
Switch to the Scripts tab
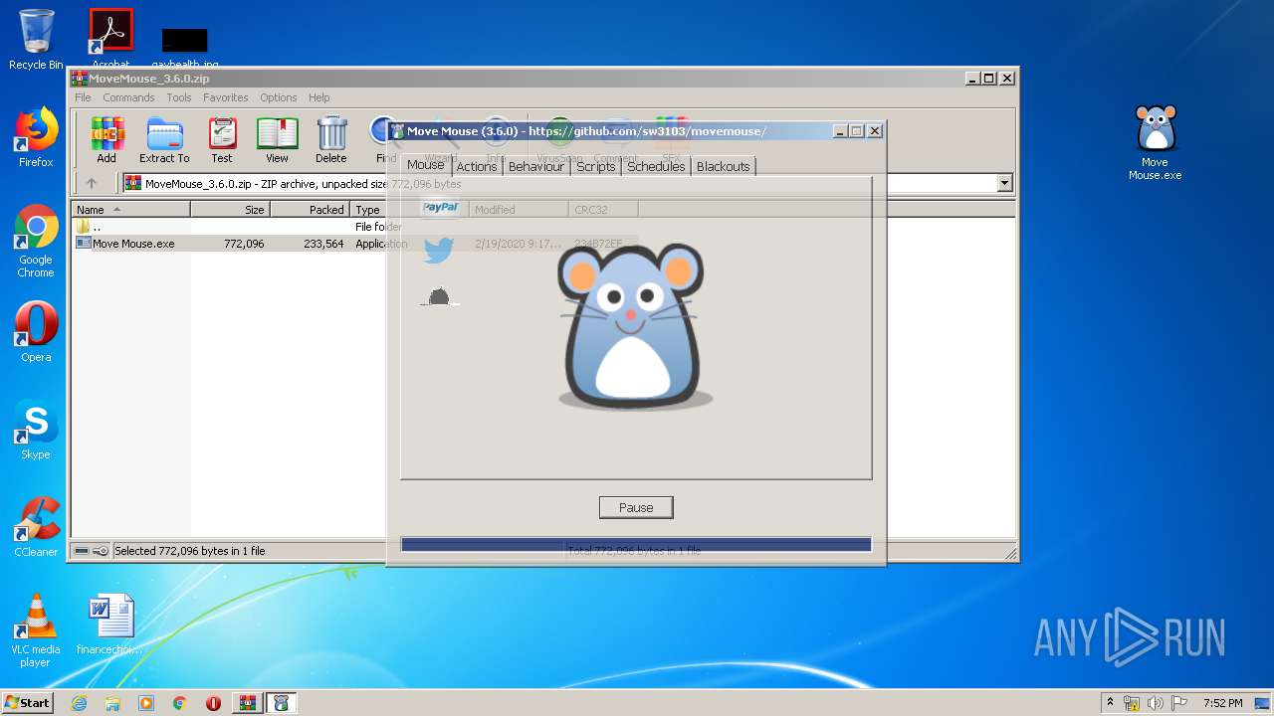coord(596,166)
